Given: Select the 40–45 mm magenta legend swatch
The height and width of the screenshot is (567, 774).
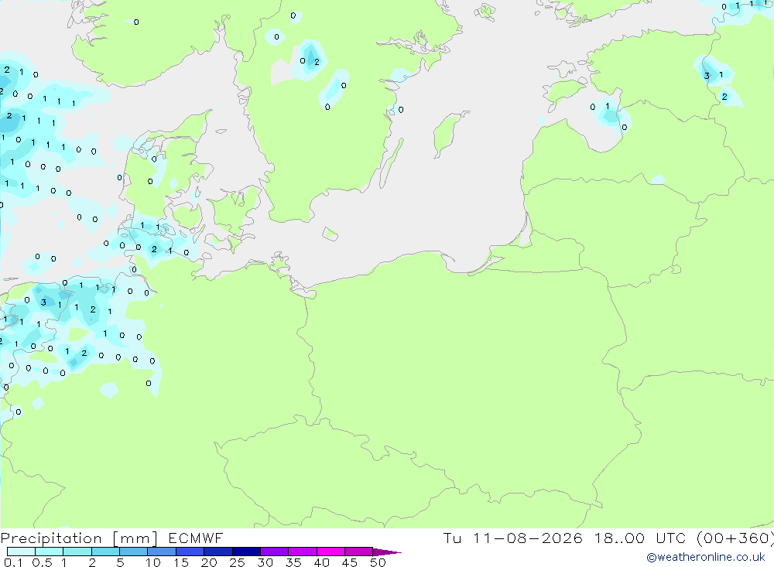Looking at the screenshot, I should 330,552.
